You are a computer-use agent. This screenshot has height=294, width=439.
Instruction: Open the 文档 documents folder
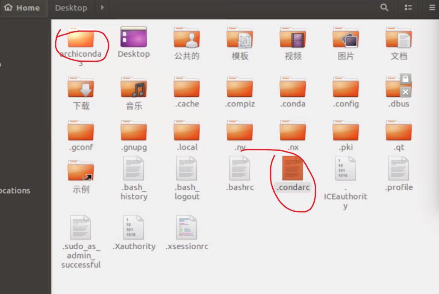[399, 37]
